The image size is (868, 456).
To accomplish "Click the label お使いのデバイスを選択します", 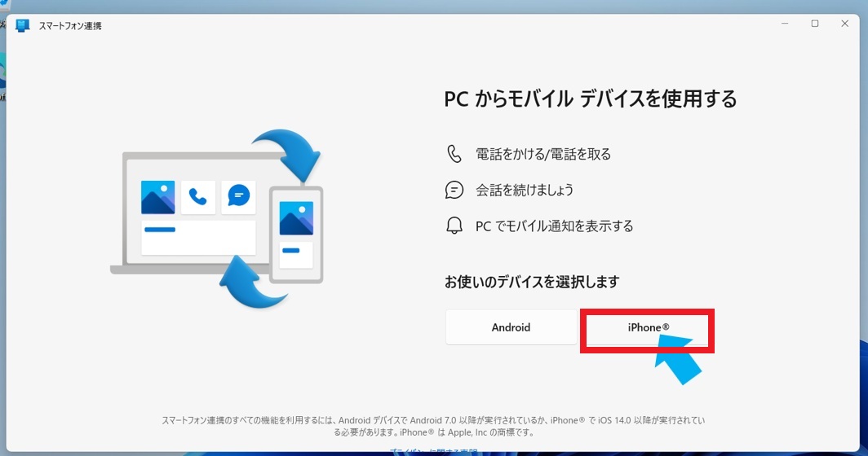I will 531,282.
